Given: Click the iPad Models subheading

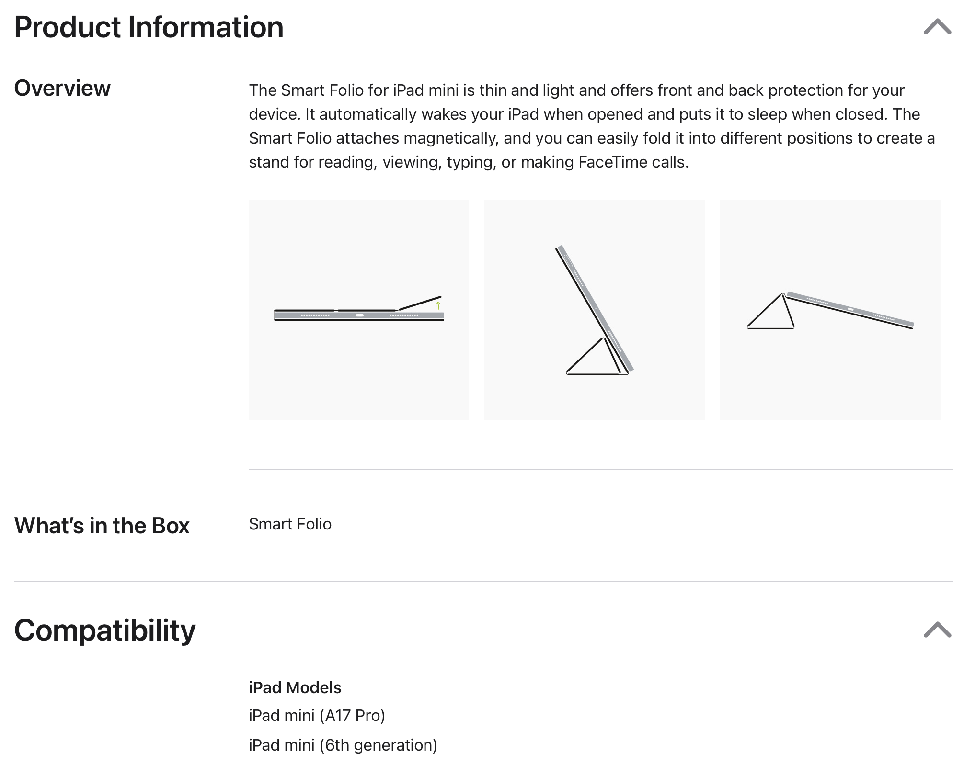Looking at the screenshot, I should pos(295,688).
